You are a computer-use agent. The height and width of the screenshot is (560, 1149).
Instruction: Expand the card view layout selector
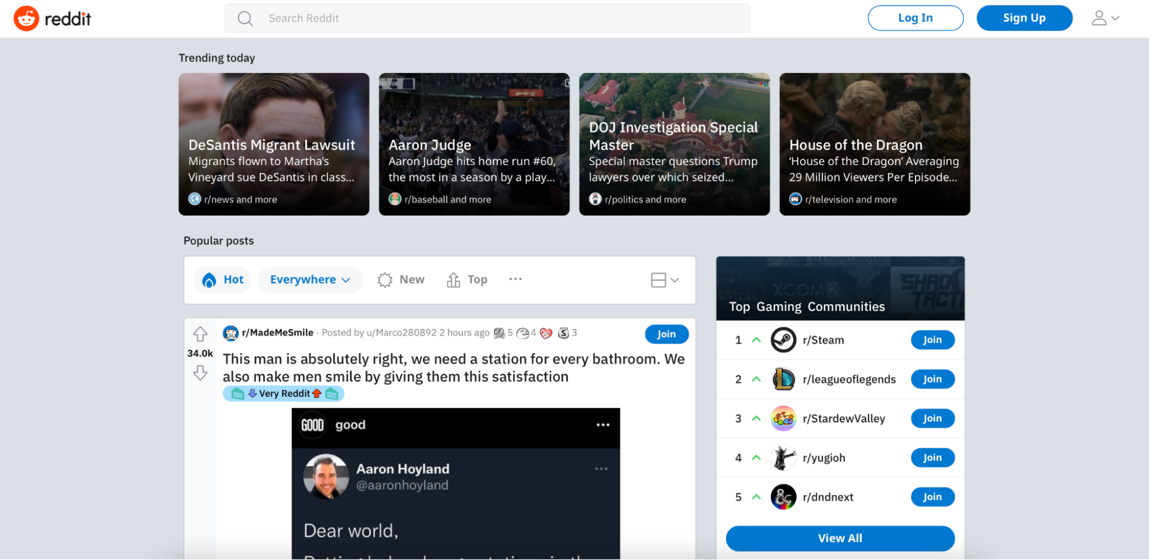click(x=664, y=280)
